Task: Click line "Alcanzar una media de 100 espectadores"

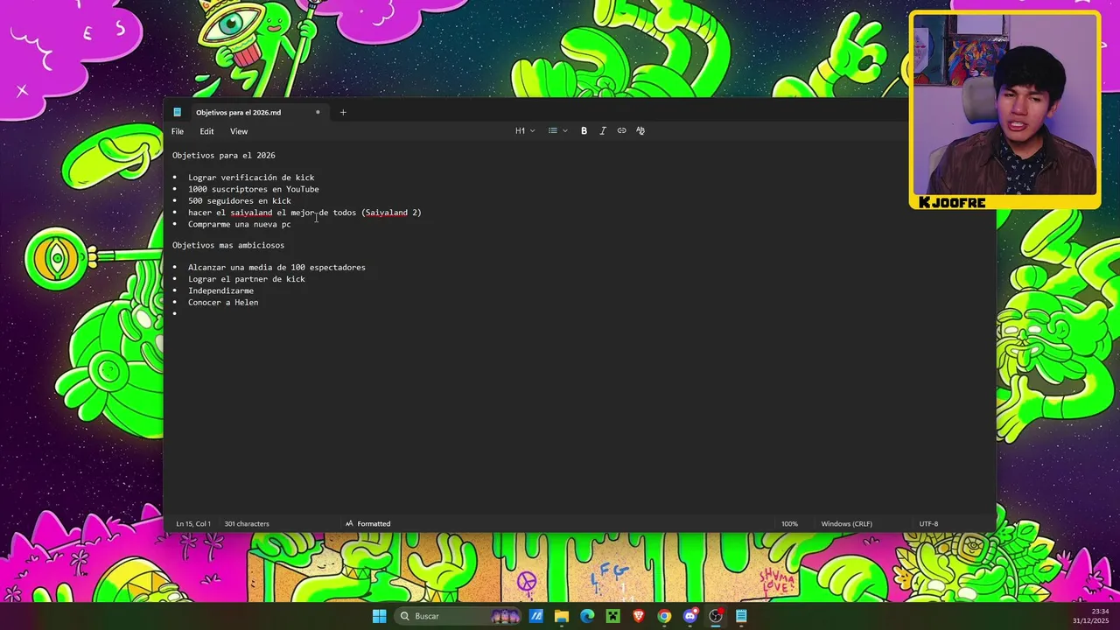Action: [x=276, y=268]
